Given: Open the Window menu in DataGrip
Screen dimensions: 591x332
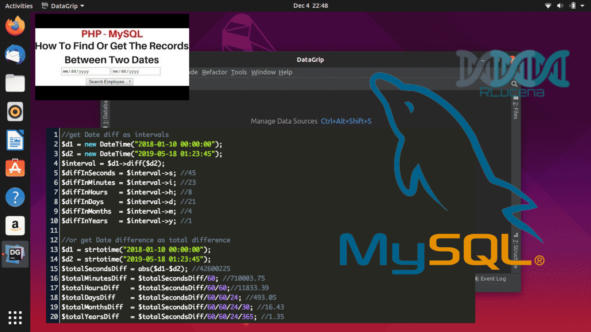Looking at the screenshot, I should coord(263,72).
